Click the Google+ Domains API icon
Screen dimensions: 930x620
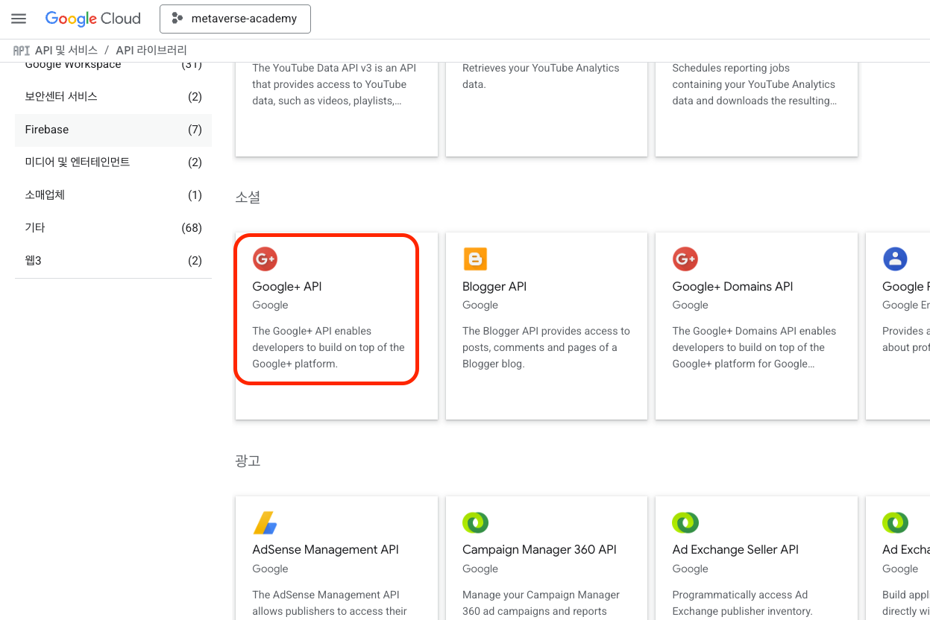[685, 259]
